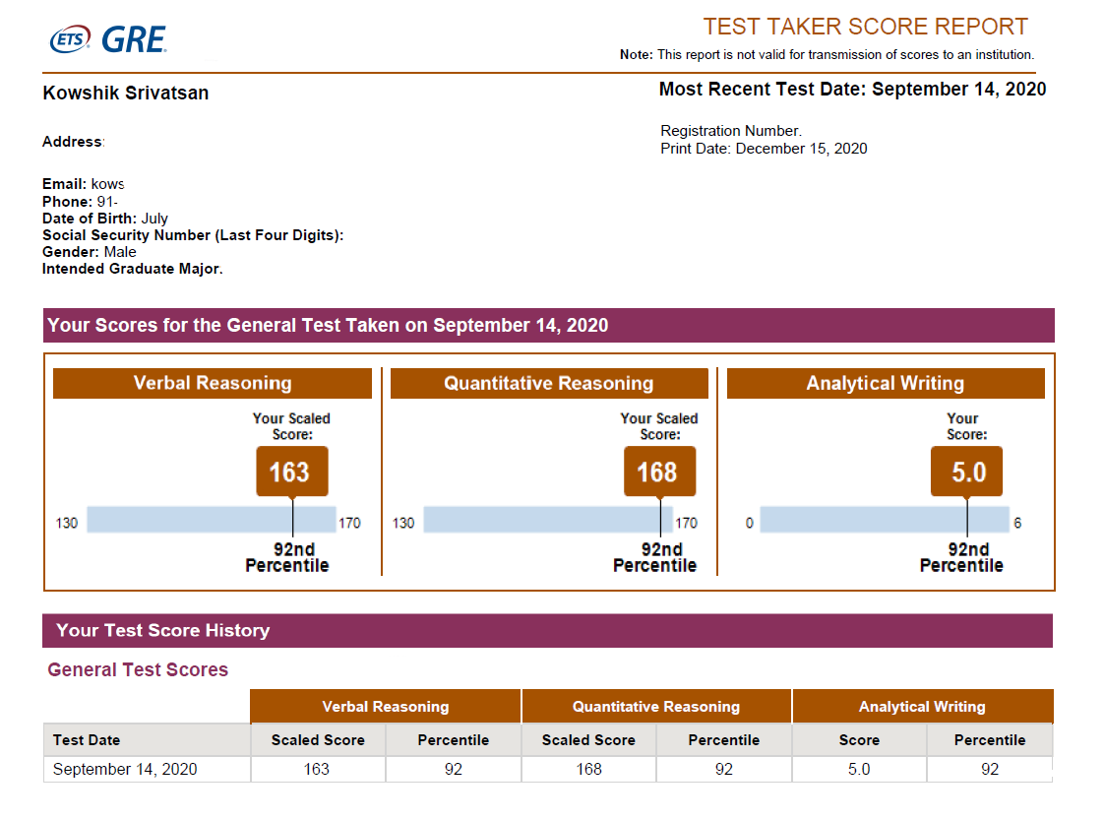Screen dimensions: 1104x820
Task: Click the Email field line
Action: (x=83, y=184)
